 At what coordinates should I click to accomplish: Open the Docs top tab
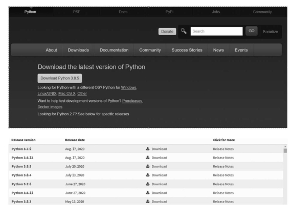[x=123, y=12]
